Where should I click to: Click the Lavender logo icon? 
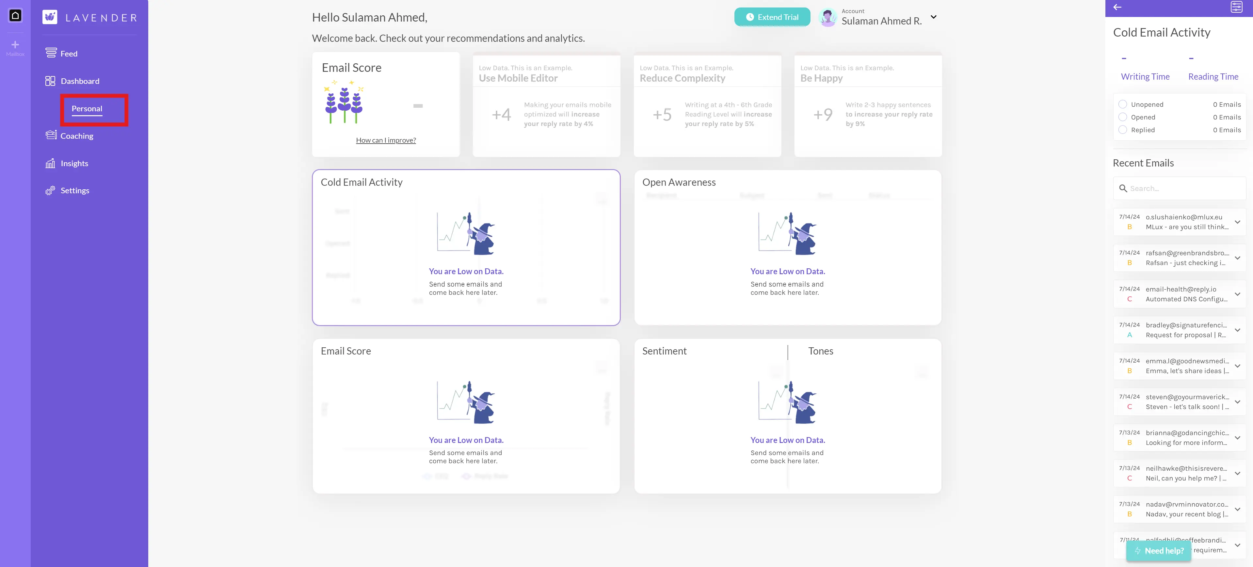click(x=50, y=17)
